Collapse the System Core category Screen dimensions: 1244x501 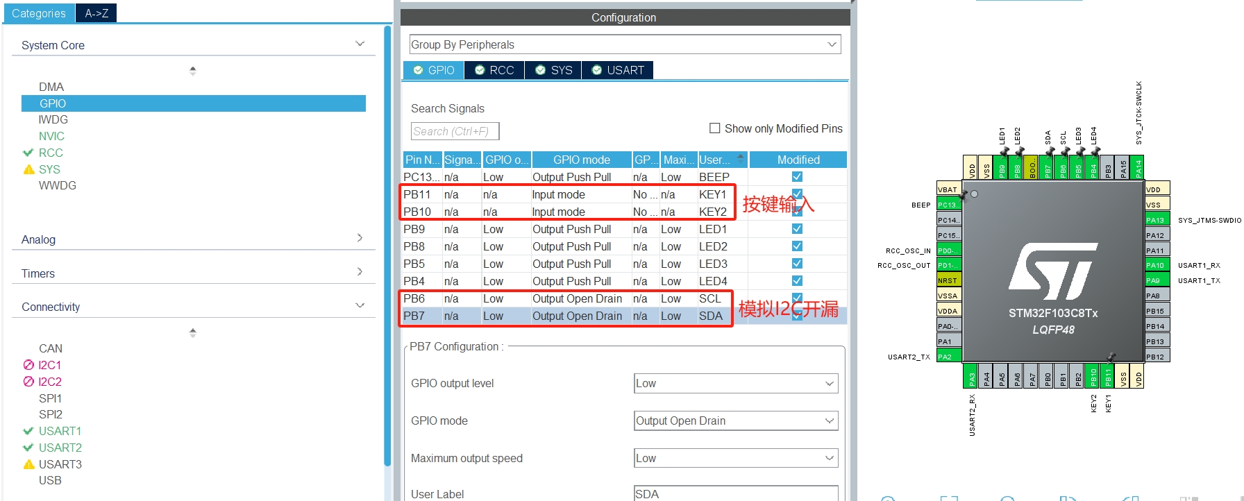360,44
